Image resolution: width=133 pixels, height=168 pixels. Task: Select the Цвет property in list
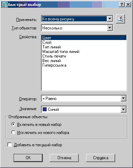[x=84, y=38]
